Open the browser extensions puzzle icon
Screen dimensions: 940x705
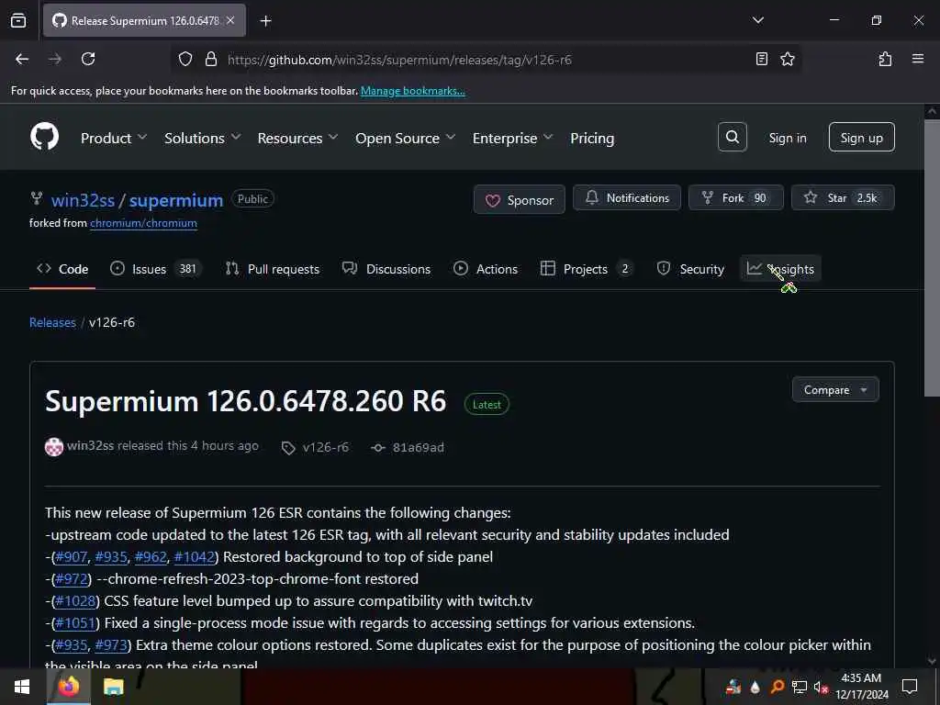click(885, 59)
